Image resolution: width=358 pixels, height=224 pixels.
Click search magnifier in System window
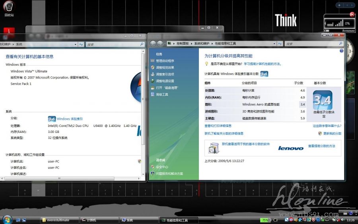point(142,44)
